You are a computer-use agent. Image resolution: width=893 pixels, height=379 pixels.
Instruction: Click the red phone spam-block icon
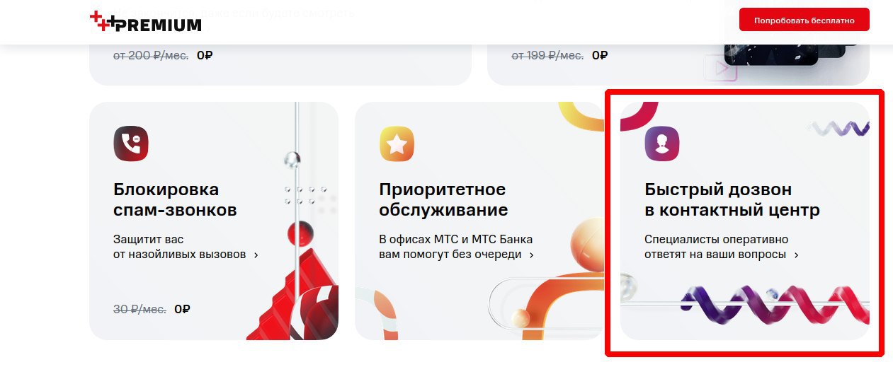click(131, 144)
